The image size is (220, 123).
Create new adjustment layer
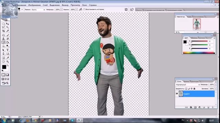pos(200,107)
